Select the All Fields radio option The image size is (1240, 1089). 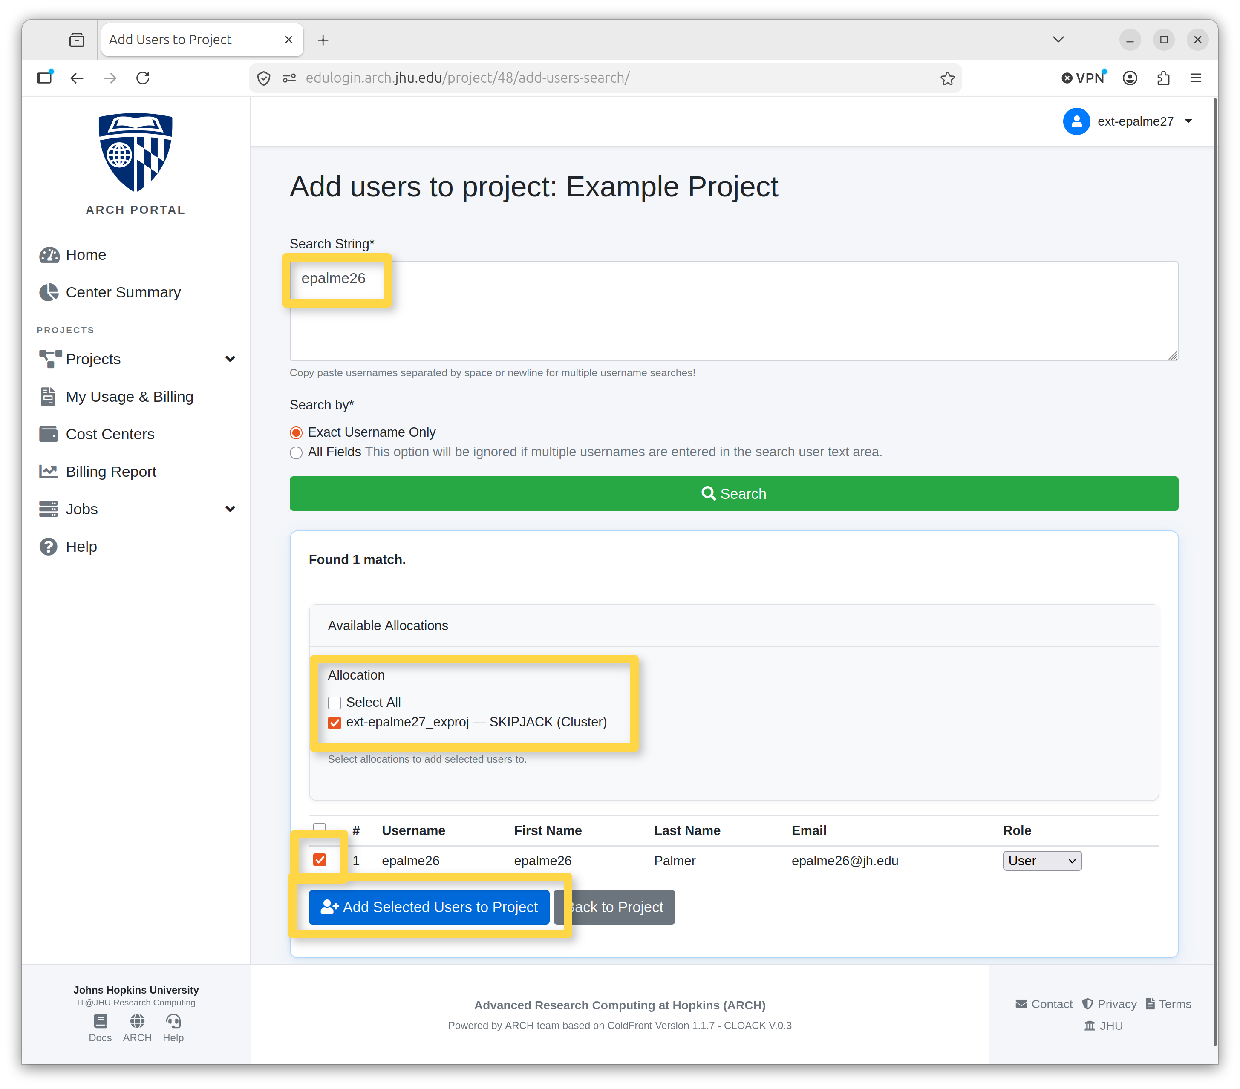296,452
